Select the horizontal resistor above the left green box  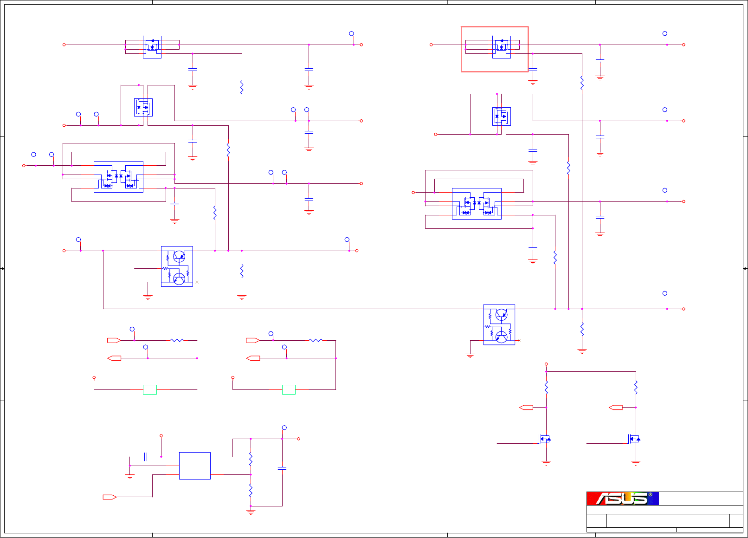pyautogui.click(x=177, y=340)
